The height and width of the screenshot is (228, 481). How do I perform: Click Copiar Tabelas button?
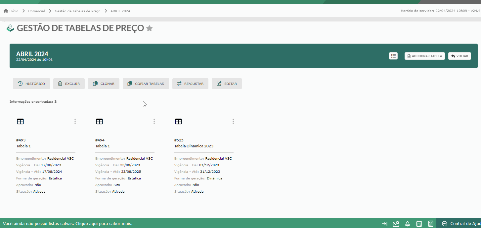146,84
